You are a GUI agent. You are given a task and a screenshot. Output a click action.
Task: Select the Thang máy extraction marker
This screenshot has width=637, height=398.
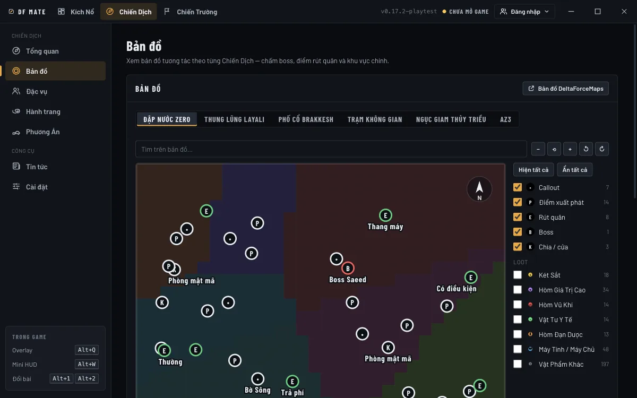385,215
